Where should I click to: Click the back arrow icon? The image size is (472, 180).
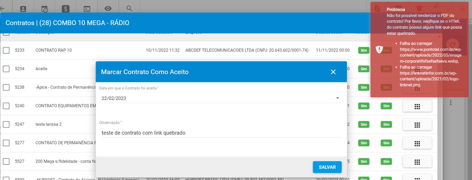(2, 8)
